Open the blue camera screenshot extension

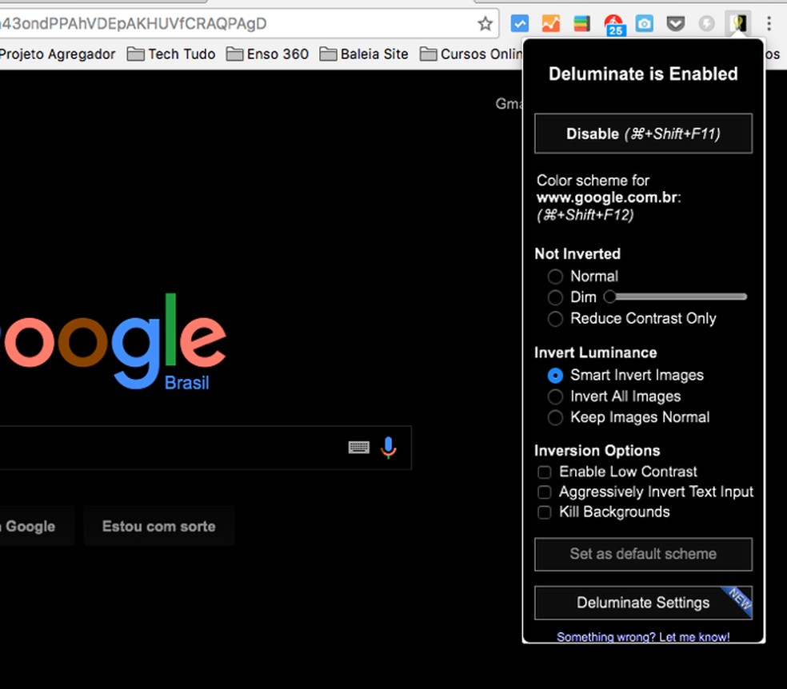(645, 23)
